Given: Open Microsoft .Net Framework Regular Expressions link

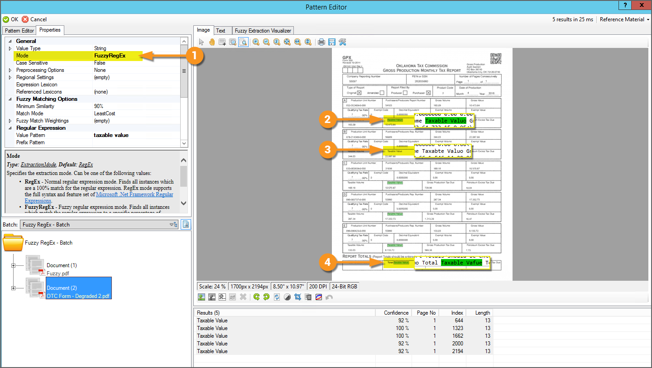Looking at the screenshot, I should (134, 194).
